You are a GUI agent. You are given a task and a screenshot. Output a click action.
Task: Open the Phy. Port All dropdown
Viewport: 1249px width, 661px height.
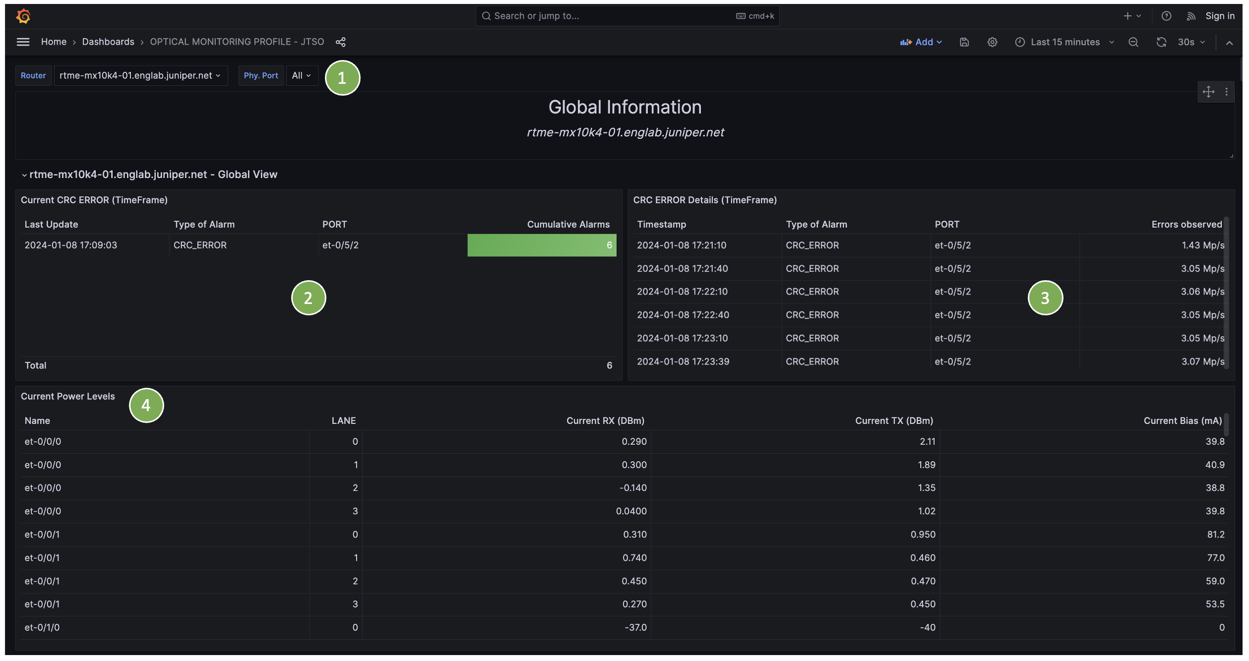tap(301, 75)
